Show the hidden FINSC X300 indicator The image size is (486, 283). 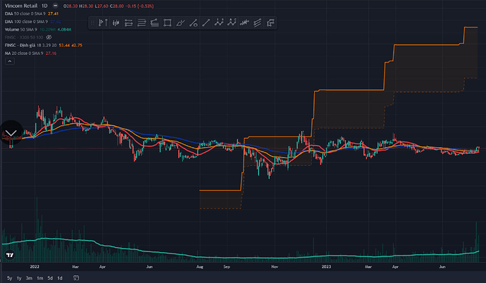[49, 37]
